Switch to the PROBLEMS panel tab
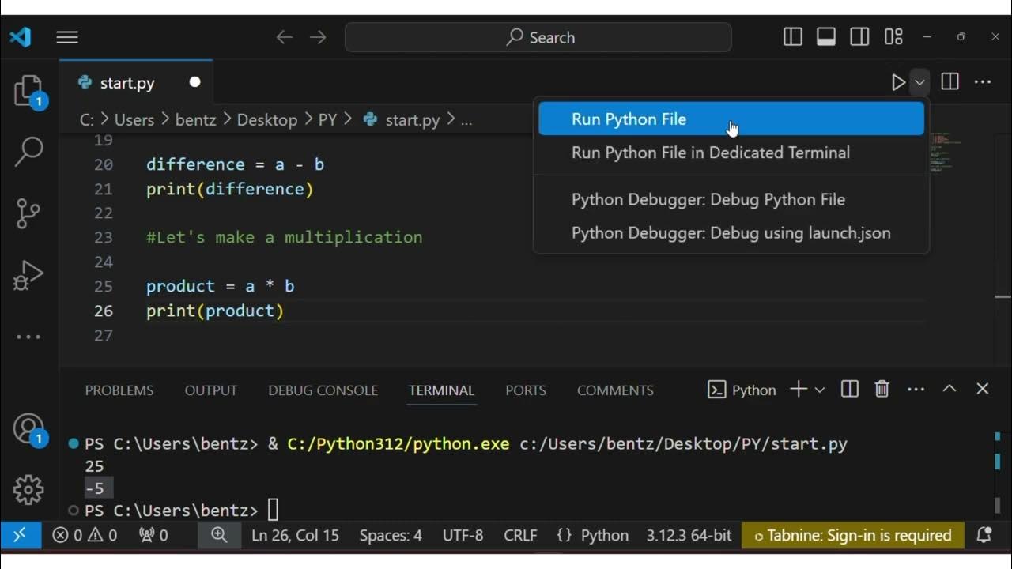This screenshot has height=569, width=1012. (119, 390)
